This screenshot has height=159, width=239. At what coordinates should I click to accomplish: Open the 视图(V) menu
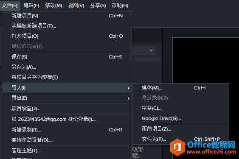click(76, 6)
